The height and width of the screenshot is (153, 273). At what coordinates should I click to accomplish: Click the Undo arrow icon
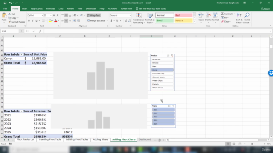[x=10, y=3]
